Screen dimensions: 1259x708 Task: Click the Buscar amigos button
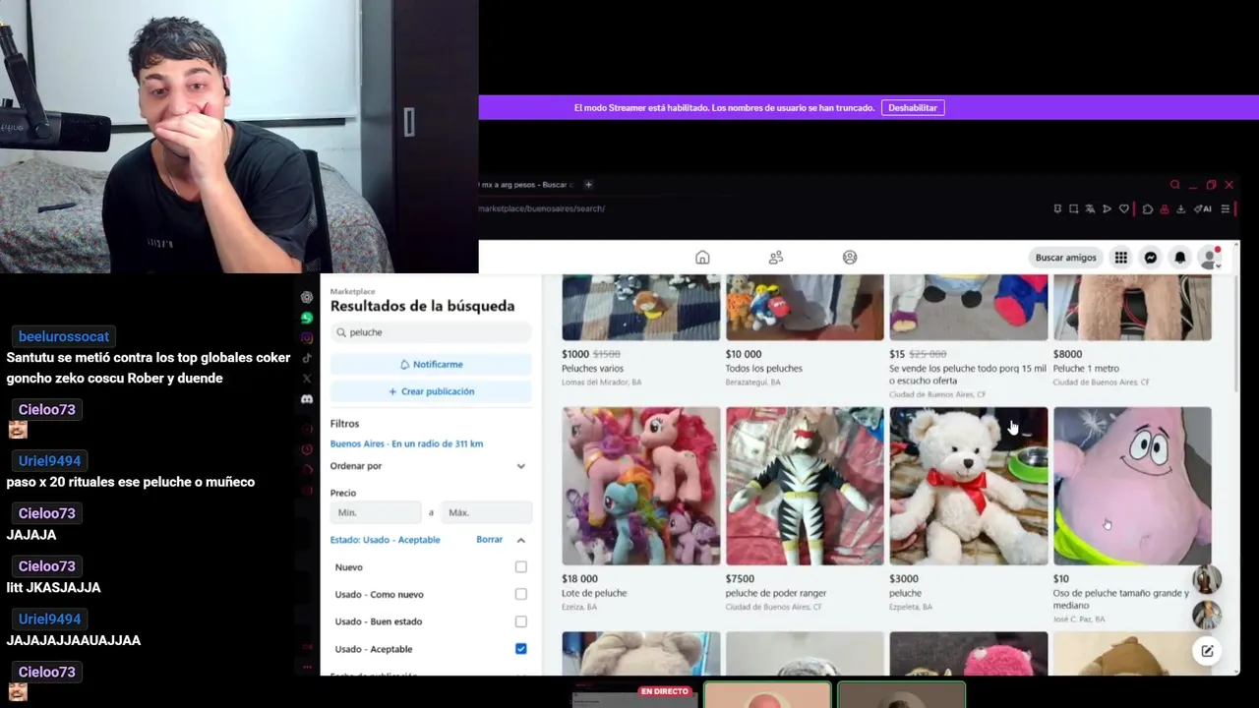point(1065,258)
